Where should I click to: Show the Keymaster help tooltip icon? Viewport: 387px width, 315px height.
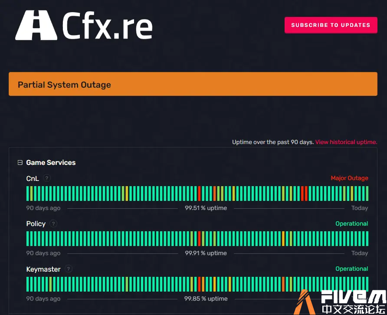69,269
